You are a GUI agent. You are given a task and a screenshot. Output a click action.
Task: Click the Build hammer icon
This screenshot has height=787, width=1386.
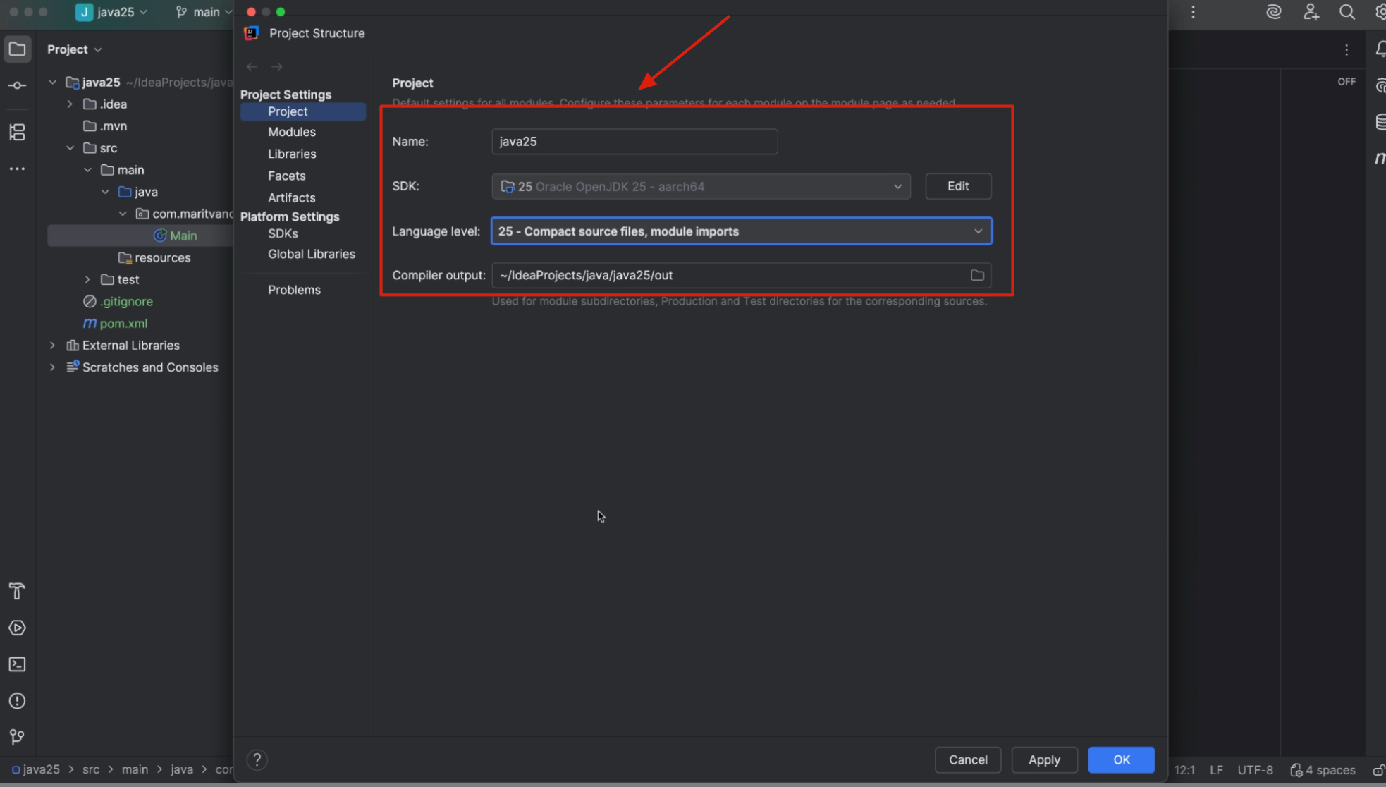click(17, 591)
